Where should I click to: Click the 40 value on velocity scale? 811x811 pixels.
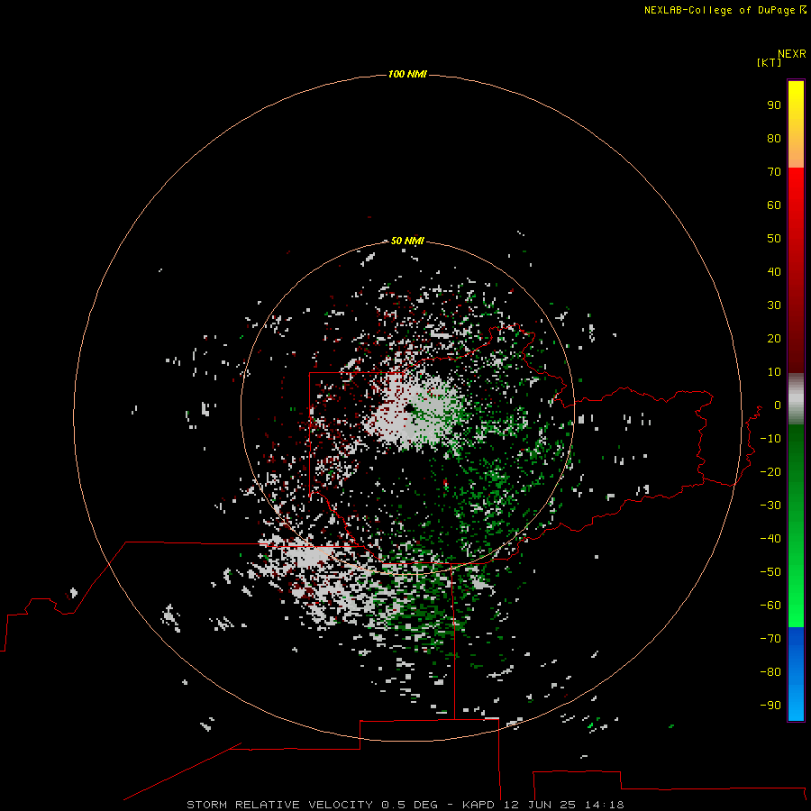774,271
